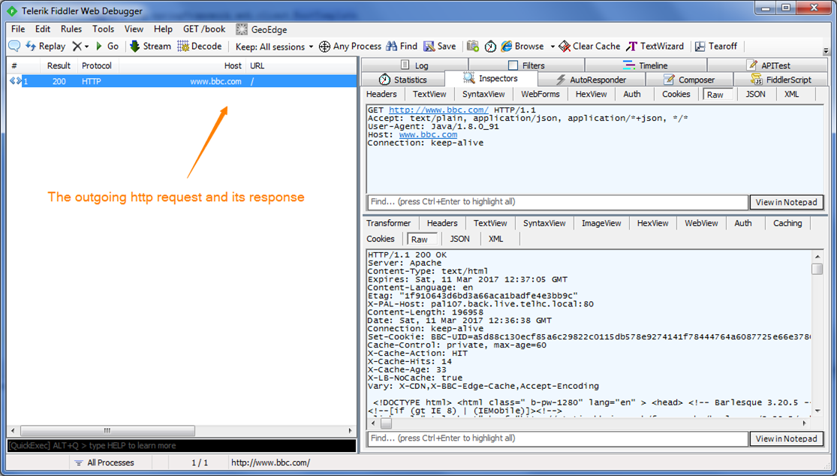Select the session row for www.bbc.com
837x476 pixels.
click(182, 81)
